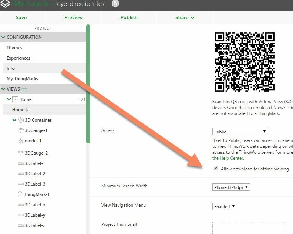Click the model icon for model-1
This screenshot has width=293, height=234.
pyautogui.click(x=20, y=141)
